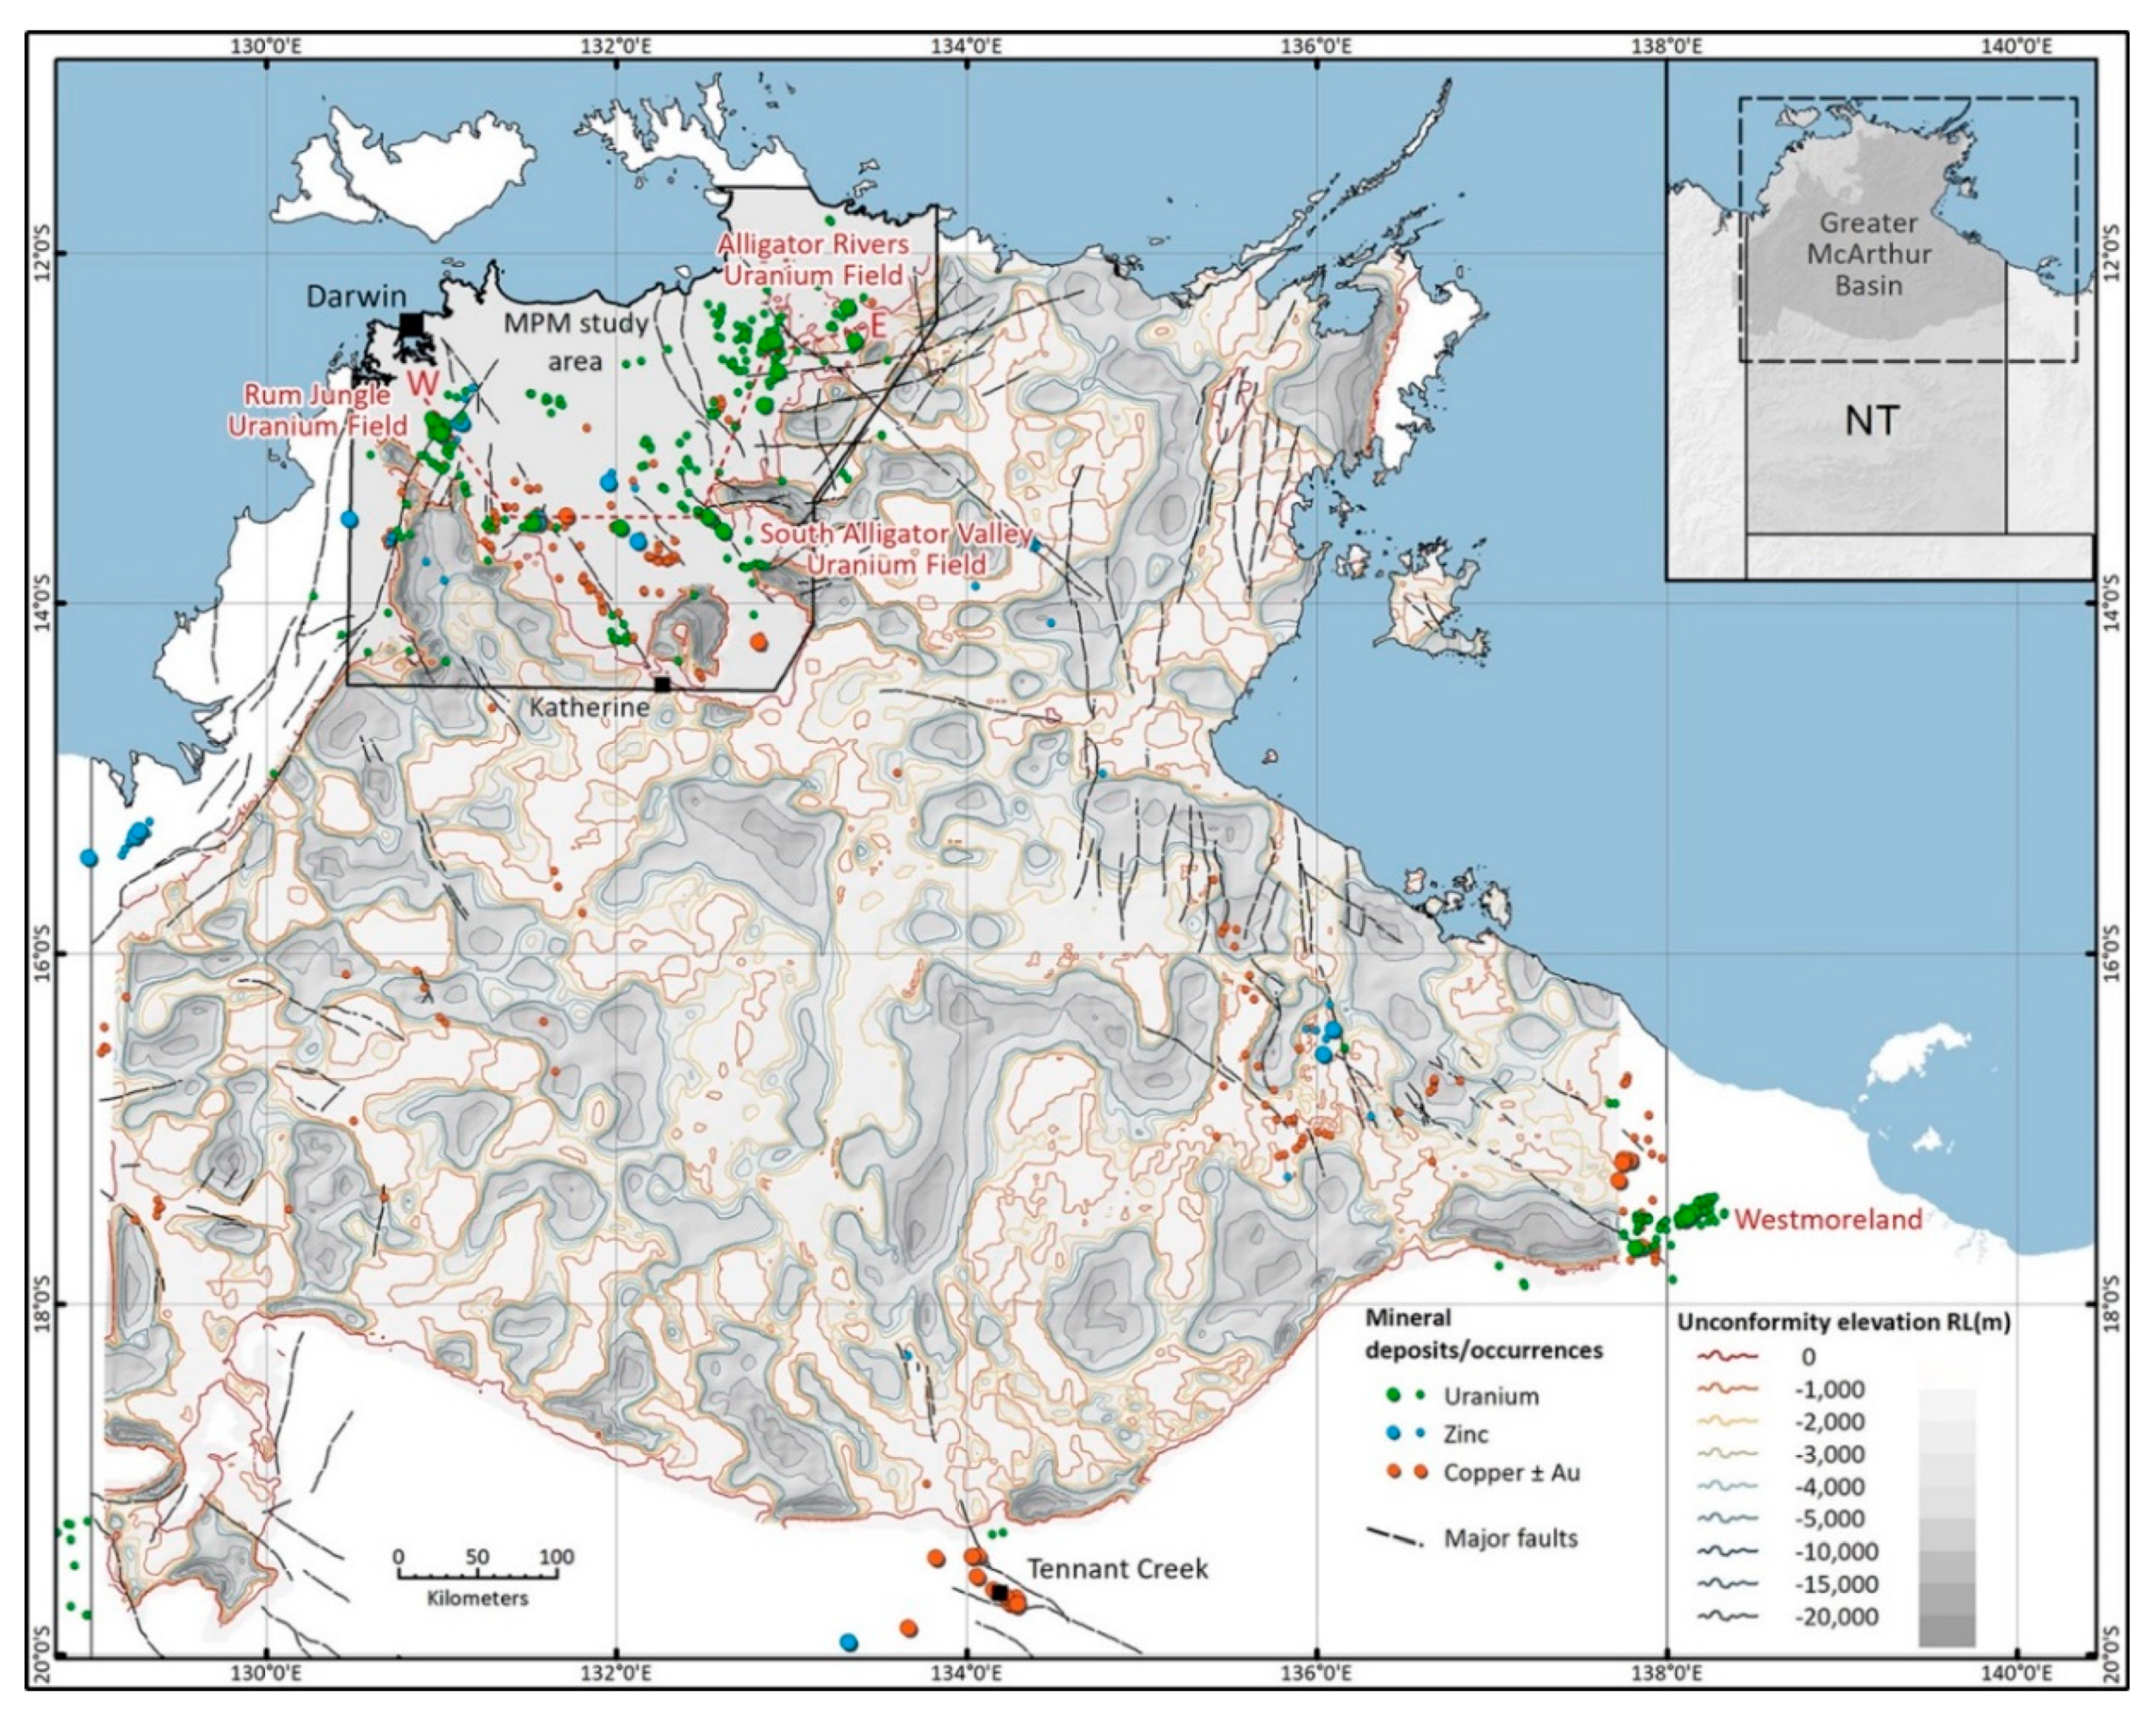Select the Rum Jungle Uranium Field label
This screenshot has height=1720, width=2156.
(x=318, y=410)
